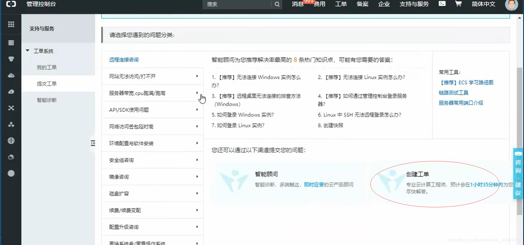Expand 网络访问丢包延时高 category
The image size is (524, 245).
pos(152,127)
